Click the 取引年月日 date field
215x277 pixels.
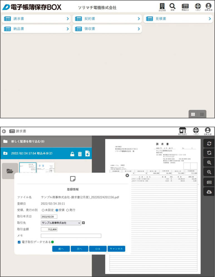[49, 217]
